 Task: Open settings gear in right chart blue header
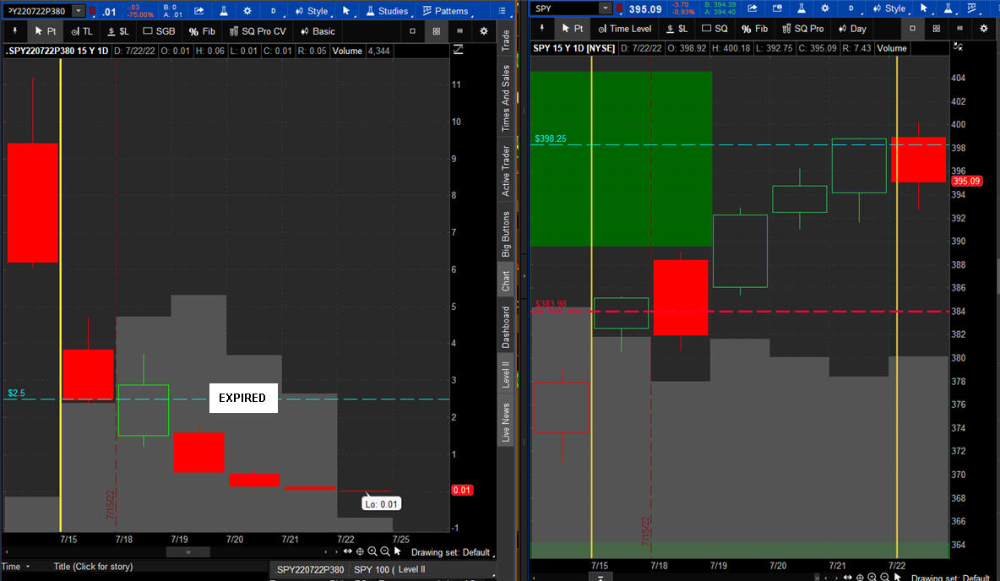click(825, 8)
